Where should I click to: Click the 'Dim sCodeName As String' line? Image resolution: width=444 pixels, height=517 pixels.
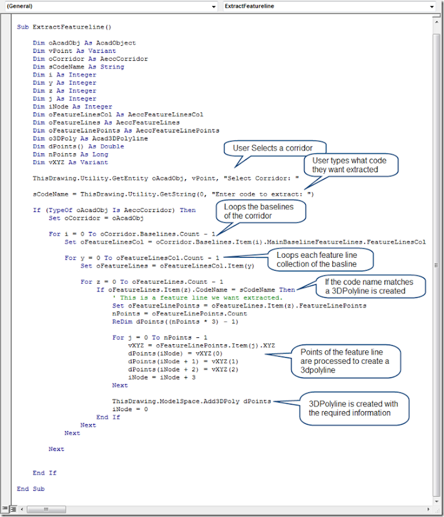coord(78,67)
